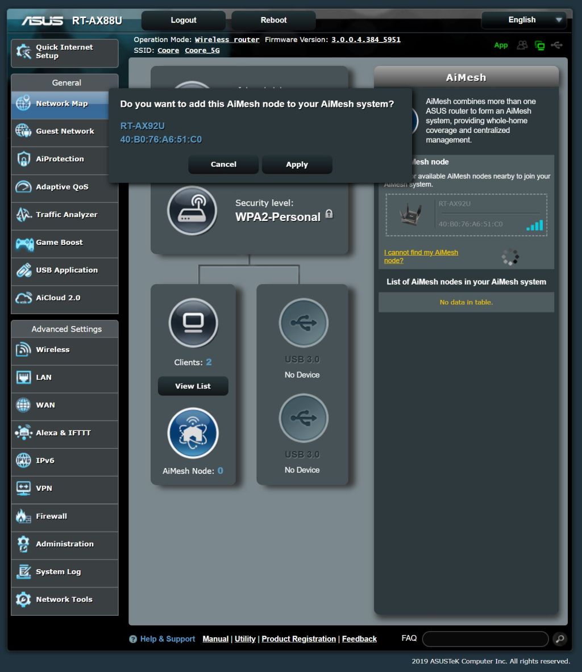Click the WAN globe icon
582x672 pixels.
(23, 405)
